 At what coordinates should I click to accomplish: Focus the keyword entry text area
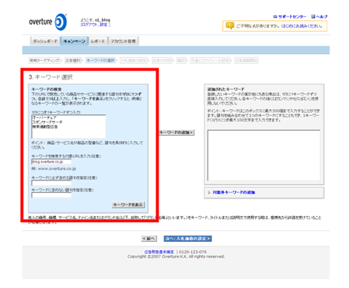[68, 126]
